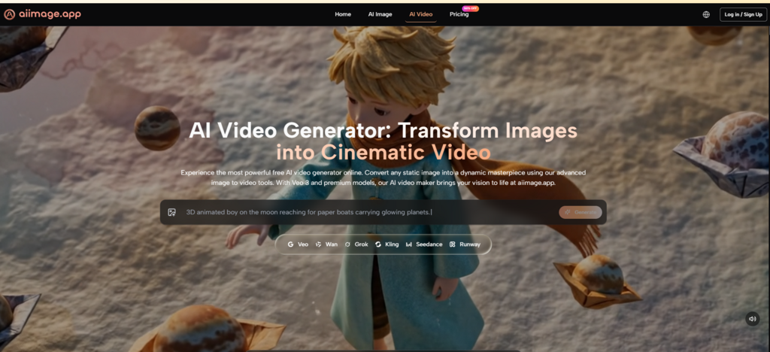Click the Generate button

581,212
